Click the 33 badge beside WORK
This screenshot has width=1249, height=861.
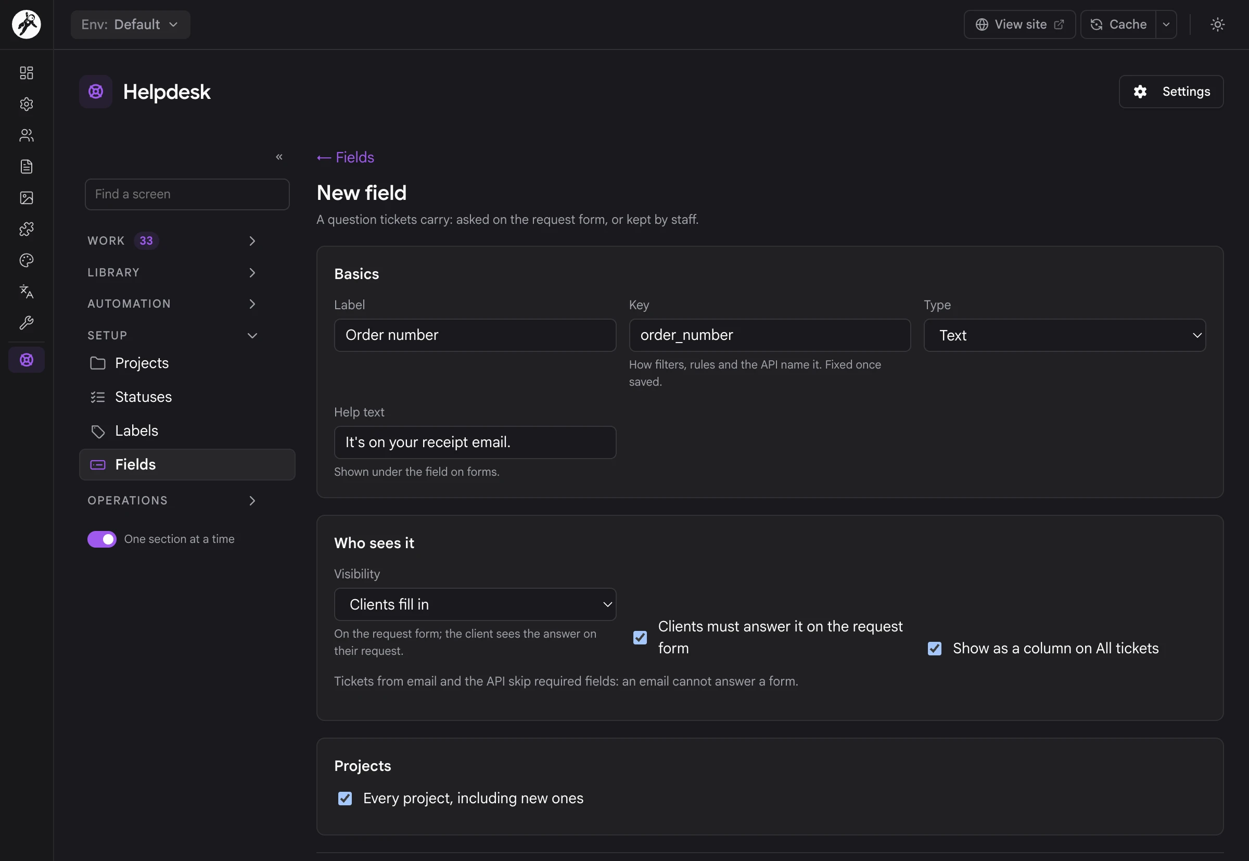point(146,241)
